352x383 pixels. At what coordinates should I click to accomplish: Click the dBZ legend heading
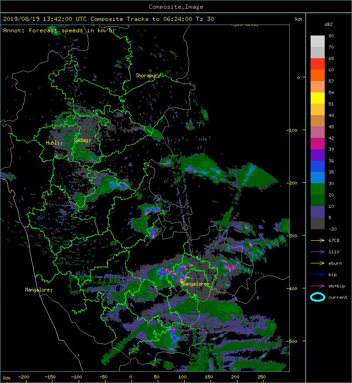[328, 25]
